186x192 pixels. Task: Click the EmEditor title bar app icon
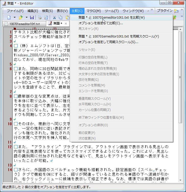(x=4, y=3)
